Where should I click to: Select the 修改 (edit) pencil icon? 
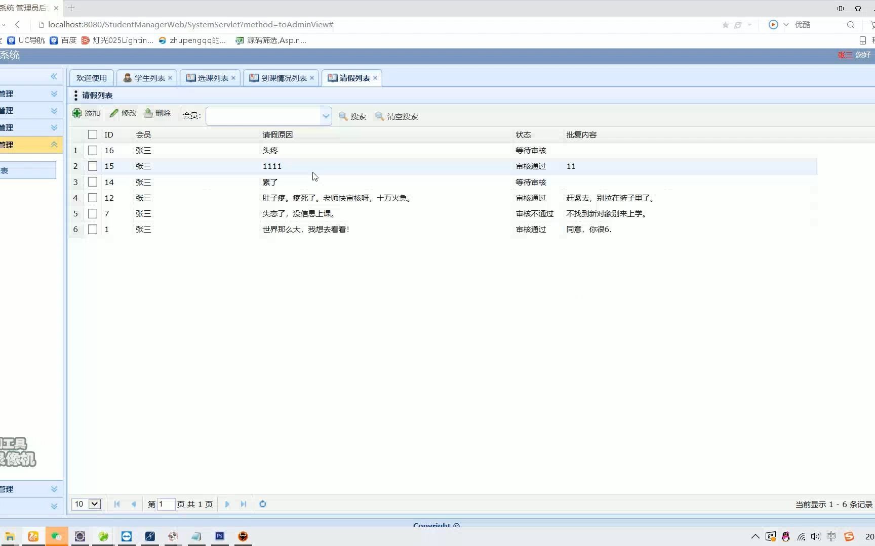(x=113, y=113)
